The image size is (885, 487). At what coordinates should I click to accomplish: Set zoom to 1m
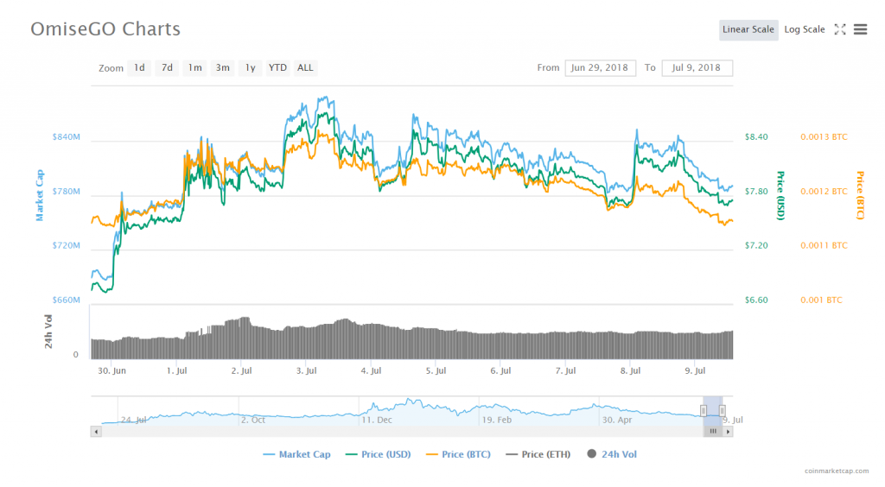[x=194, y=68]
